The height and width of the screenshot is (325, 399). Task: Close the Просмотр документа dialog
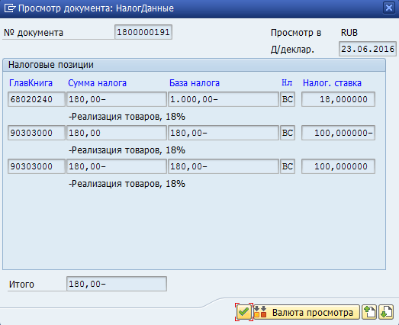tap(389, 8)
